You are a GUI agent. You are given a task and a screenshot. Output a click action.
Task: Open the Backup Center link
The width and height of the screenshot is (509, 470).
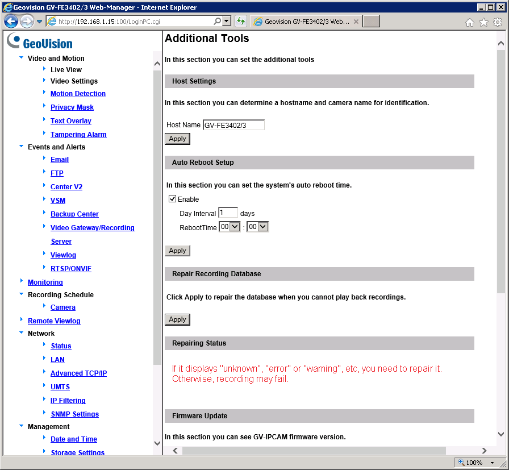click(x=74, y=214)
